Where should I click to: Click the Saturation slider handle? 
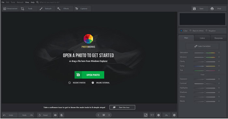click(205, 53)
